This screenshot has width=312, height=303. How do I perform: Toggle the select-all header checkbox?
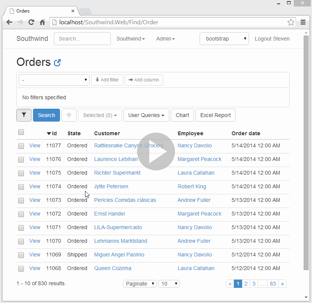pos(21,132)
